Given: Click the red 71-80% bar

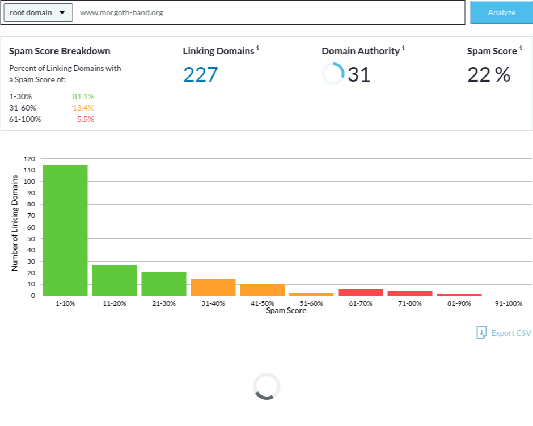Looking at the screenshot, I should pyautogui.click(x=410, y=293).
